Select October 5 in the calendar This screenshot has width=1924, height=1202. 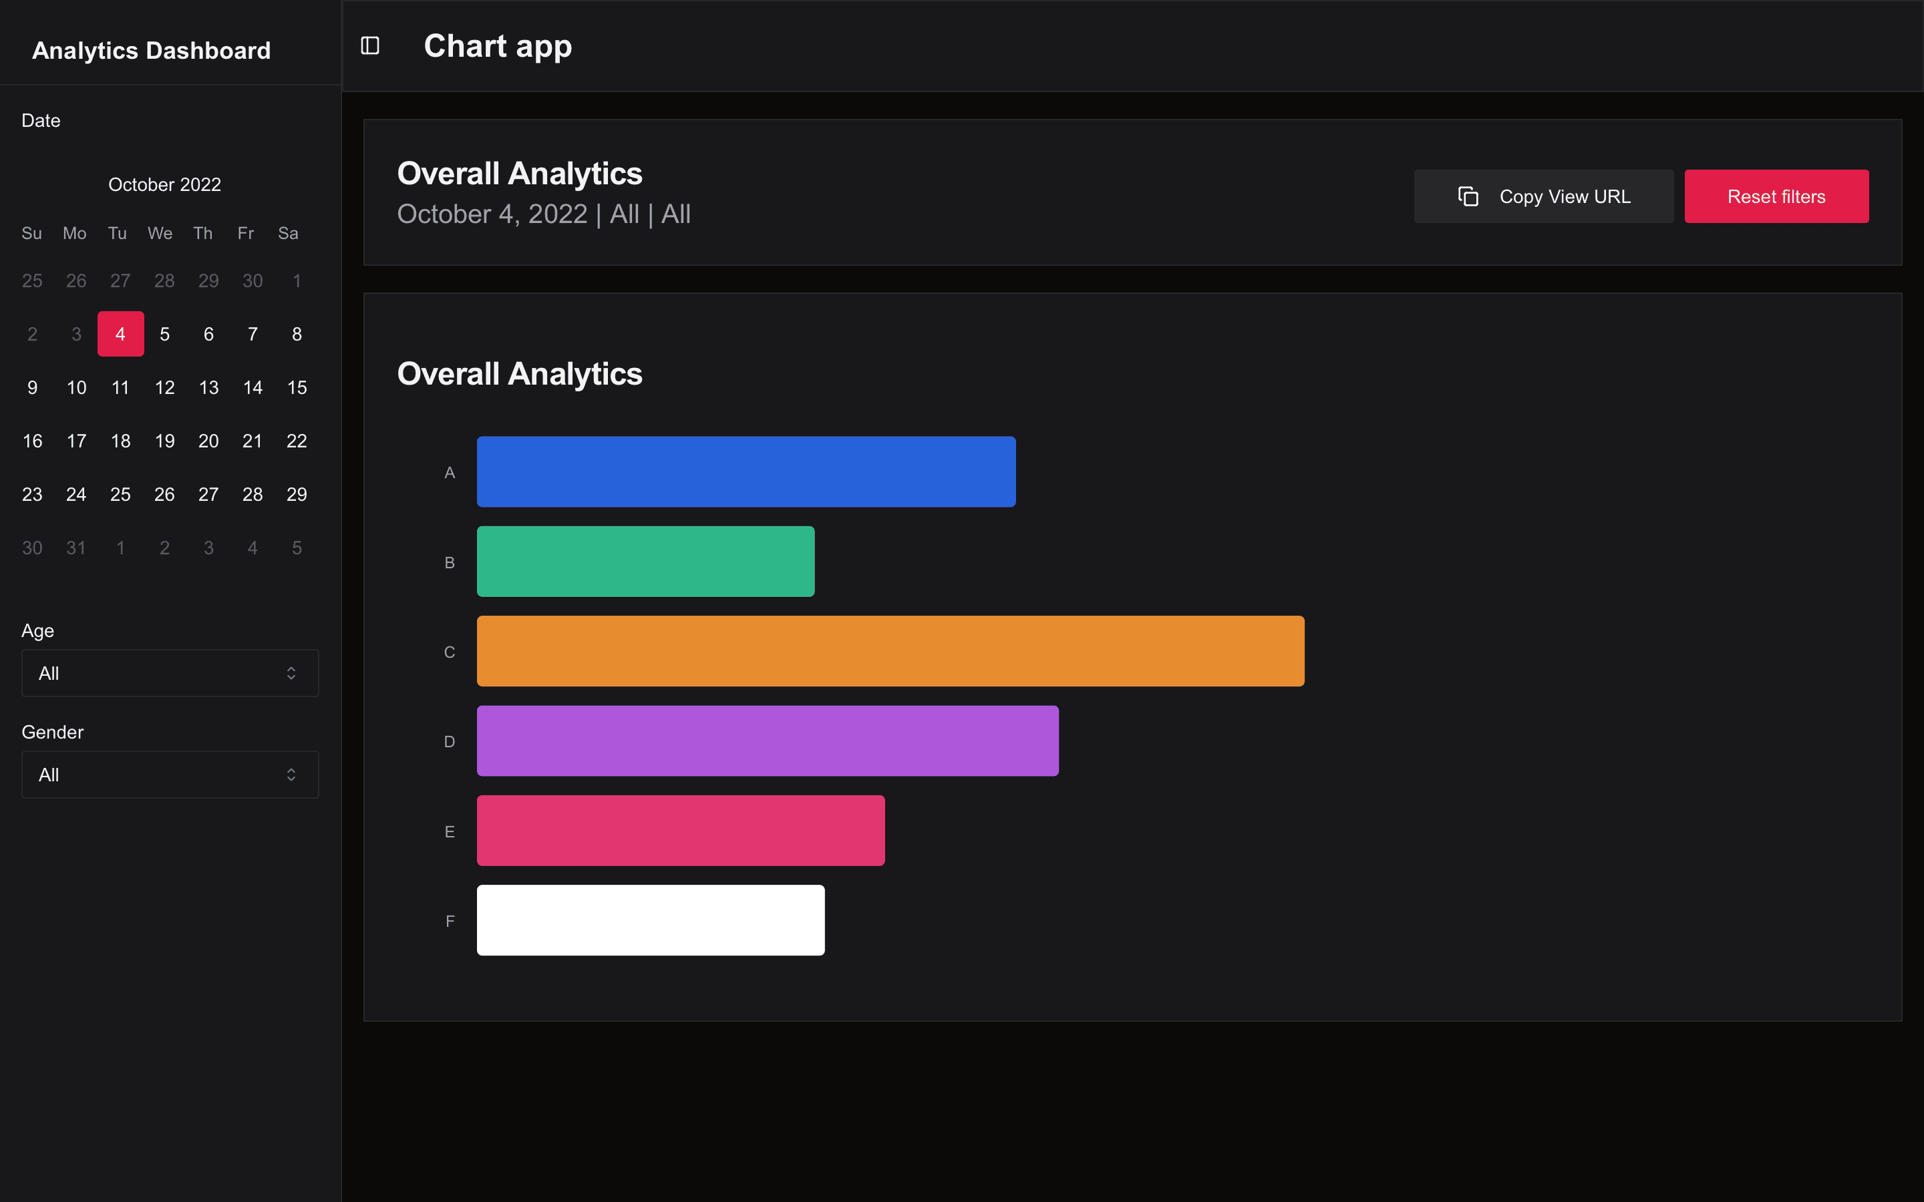pos(164,334)
